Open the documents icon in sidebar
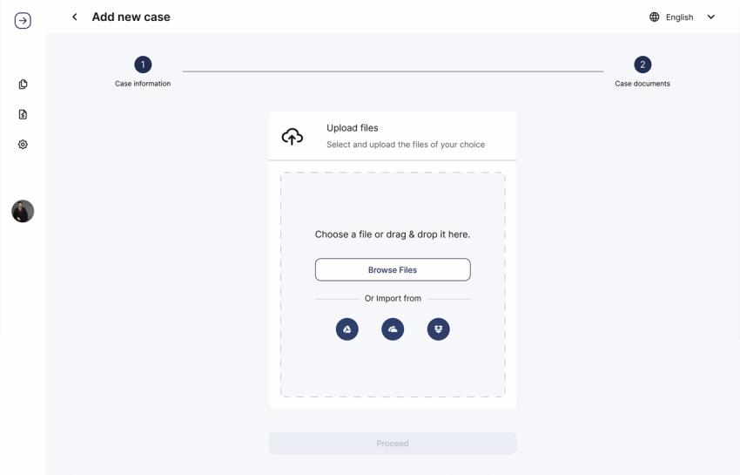740x475 pixels. [23, 85]
